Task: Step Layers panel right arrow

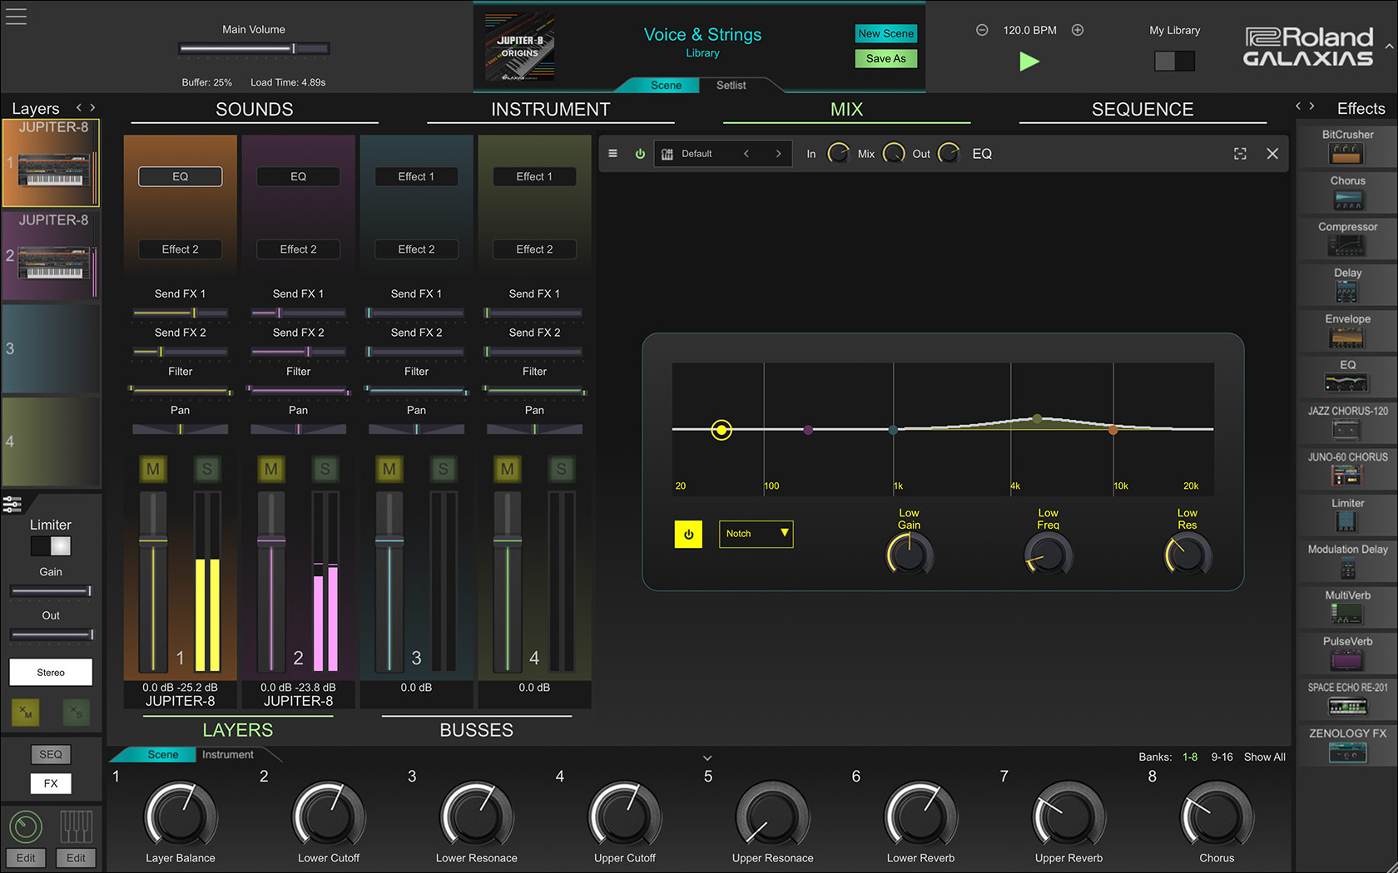Action: pos(92,107)
